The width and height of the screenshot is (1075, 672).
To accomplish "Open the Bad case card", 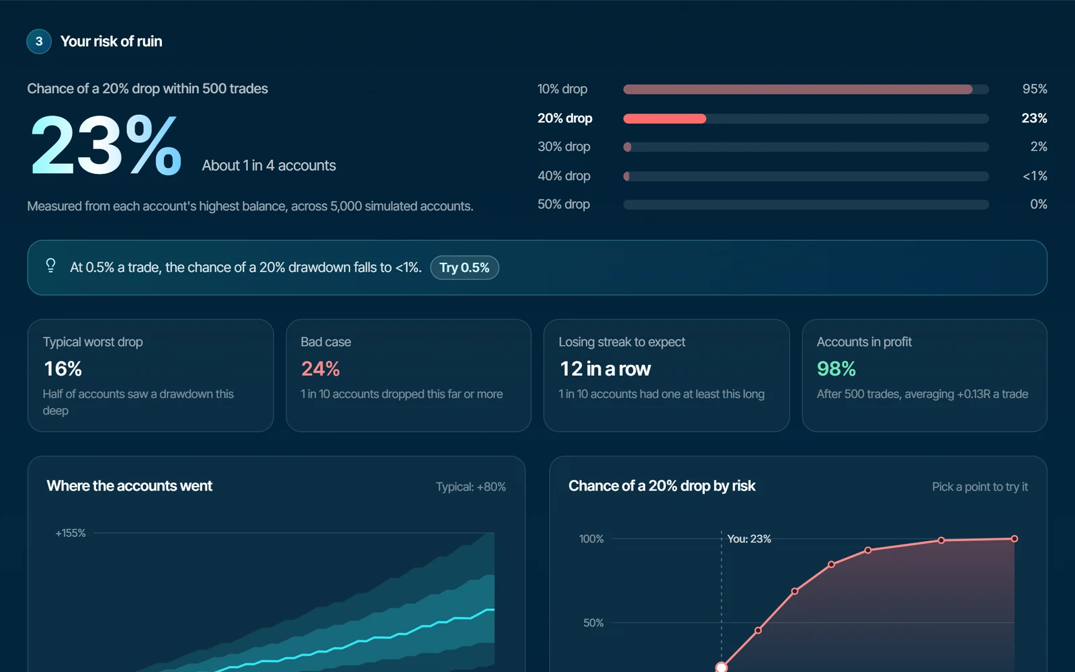I will point(408,376).
